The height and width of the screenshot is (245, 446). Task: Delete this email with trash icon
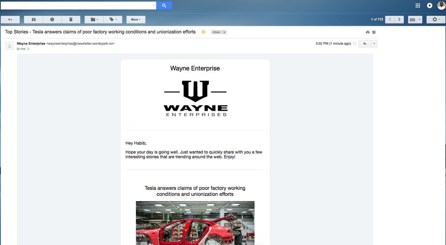click(71, 20)
